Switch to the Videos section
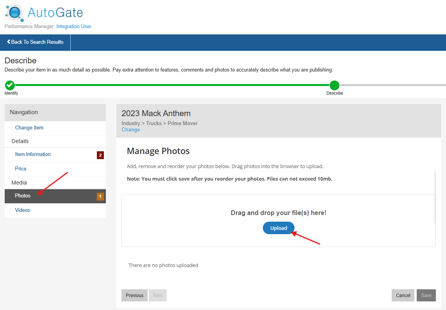446x310 pixels. click(x=23, y=210)
